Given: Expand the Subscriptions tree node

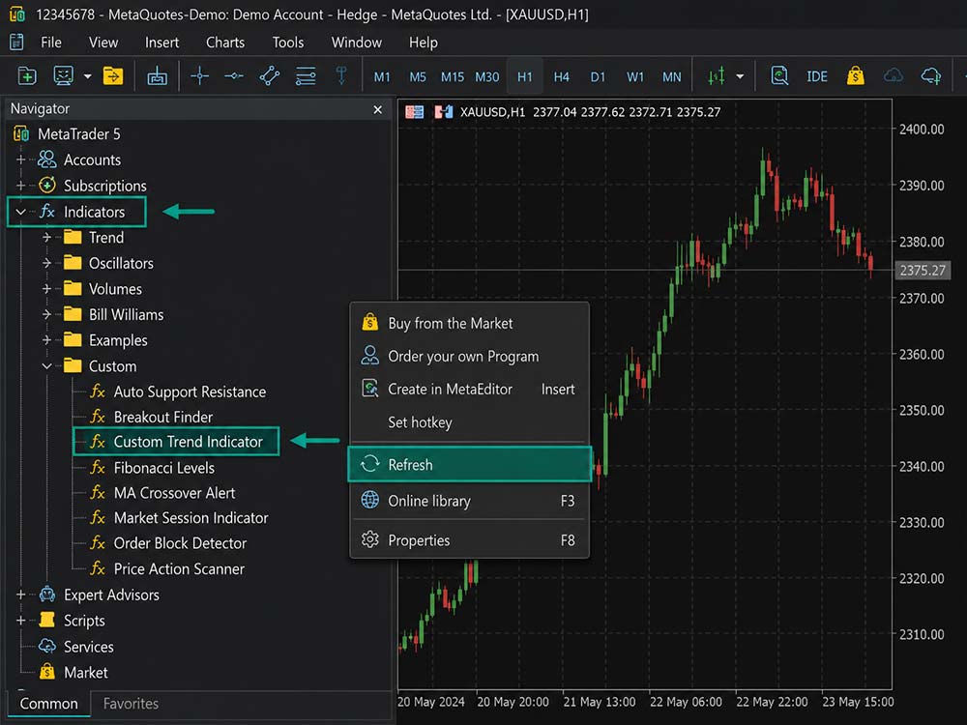Looking at the screenshot, I should (20, 186).
